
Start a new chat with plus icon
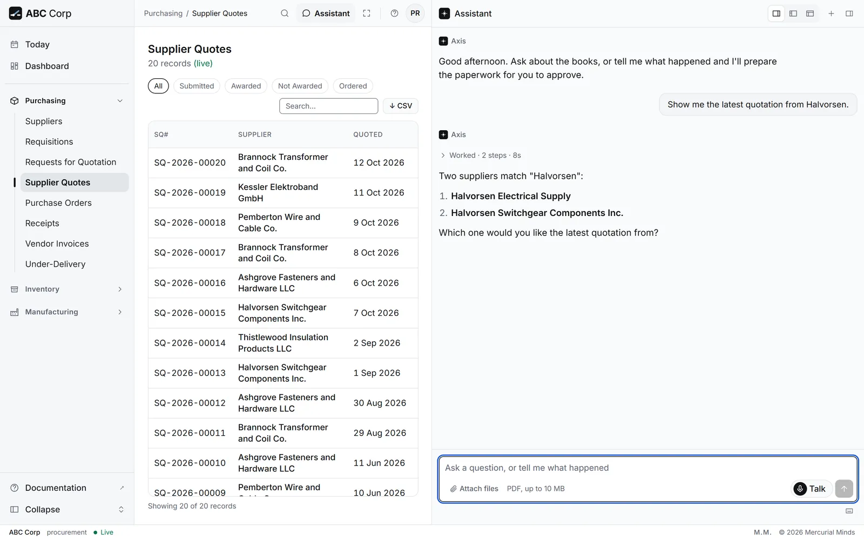tap(832, 13)
